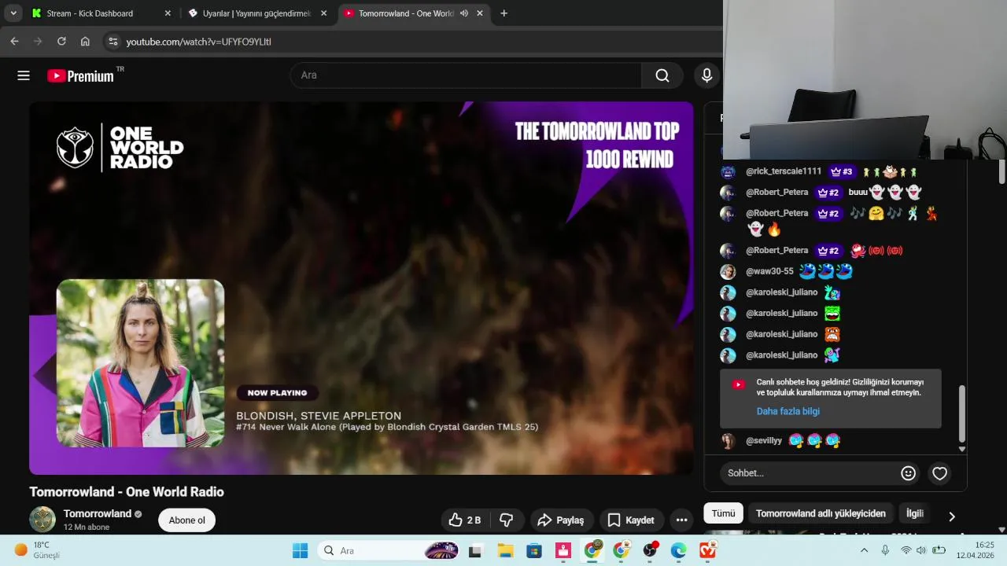Open the YouTube guide hamburger menu
Image resolution: width=1007 pixels, height=566 pixels.
click(x=24, y=75)
